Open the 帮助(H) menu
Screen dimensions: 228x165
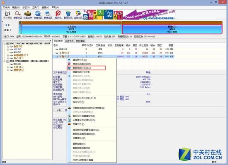point(56,7)
